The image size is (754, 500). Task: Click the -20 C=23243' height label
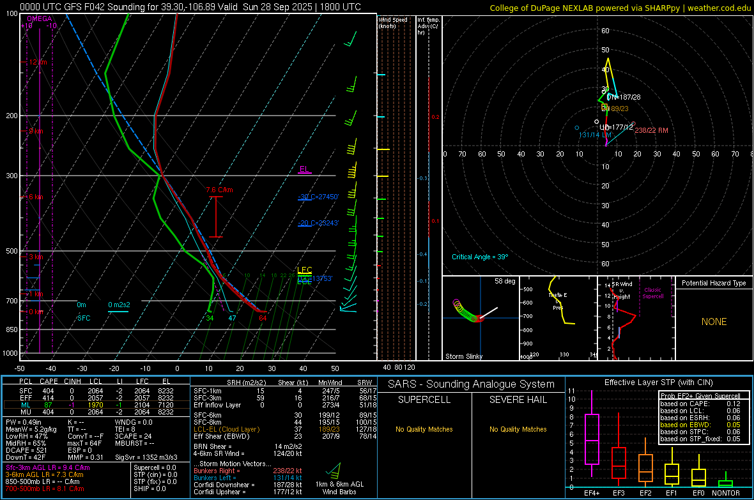tap(318, 223)
